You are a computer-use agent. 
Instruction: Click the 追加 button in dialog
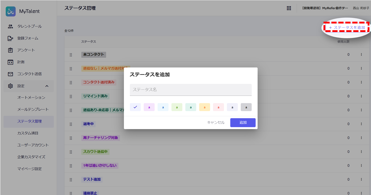click(x=243, y=123)
